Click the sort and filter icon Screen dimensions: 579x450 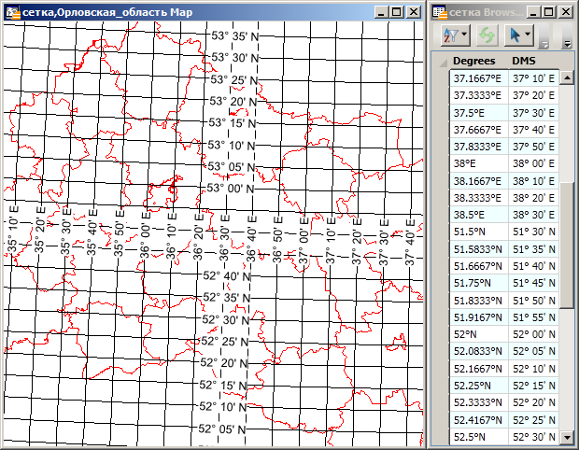[x=449, y=35]
